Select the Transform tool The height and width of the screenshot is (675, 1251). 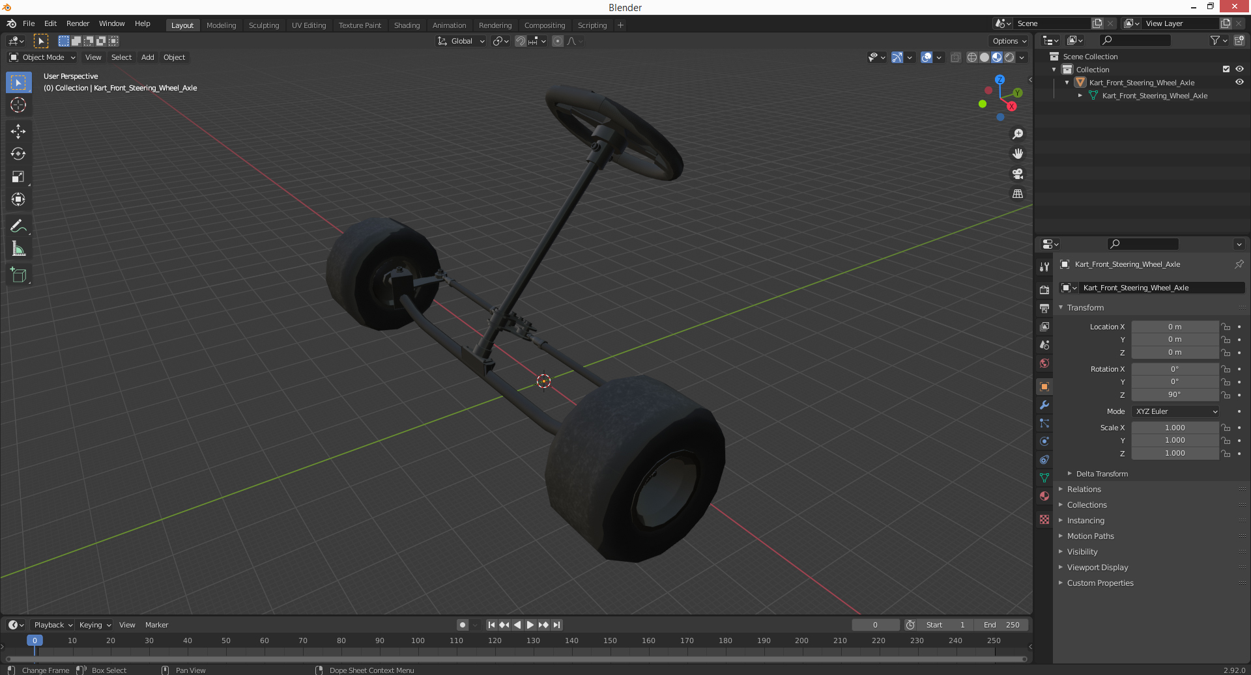click(x=18, y=199)
